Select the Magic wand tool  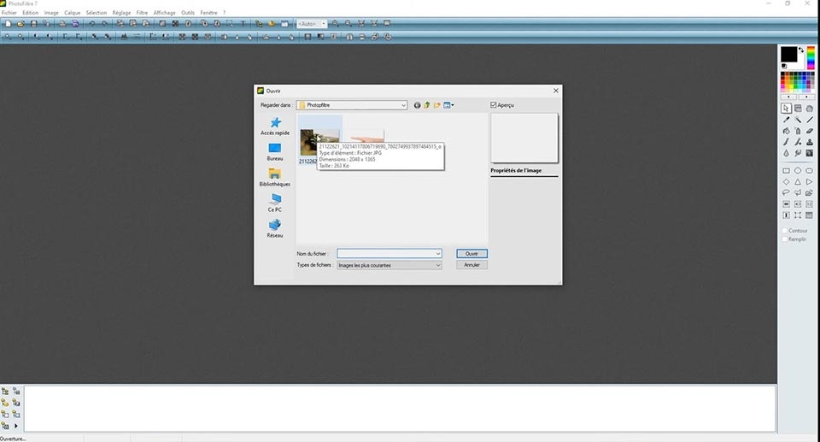tap(798, 120)
